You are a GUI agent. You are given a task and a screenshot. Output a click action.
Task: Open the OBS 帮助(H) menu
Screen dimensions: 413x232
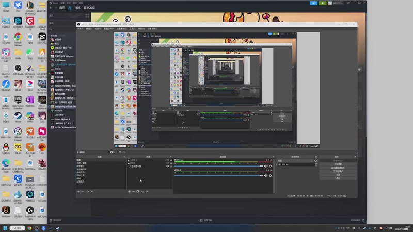pos(141,29)
